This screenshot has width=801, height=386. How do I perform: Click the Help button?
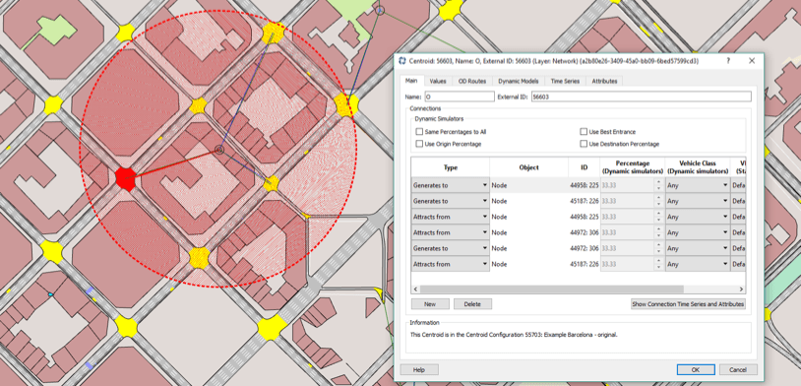coord(419,369)
